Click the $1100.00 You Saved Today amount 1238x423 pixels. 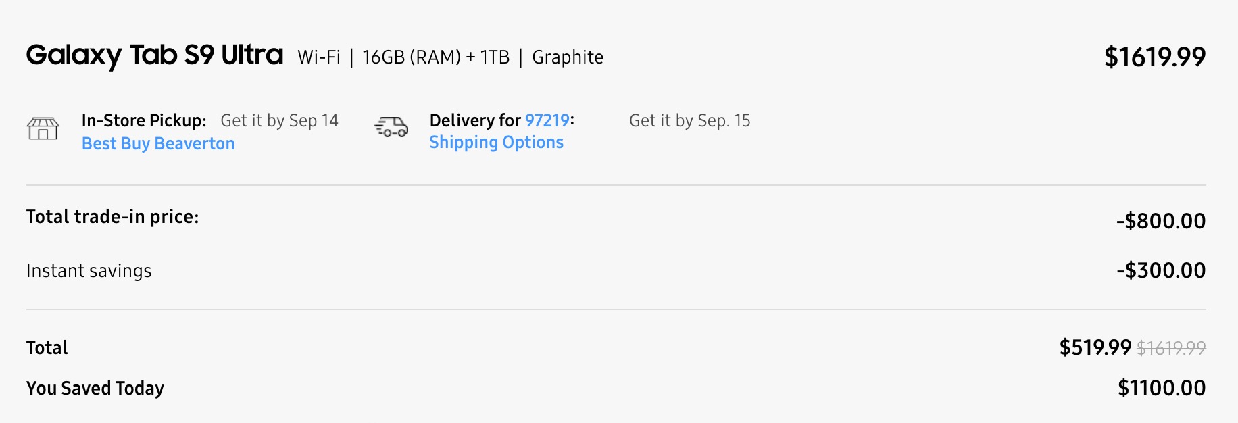pyautogui.click(x=1161, y=388)
